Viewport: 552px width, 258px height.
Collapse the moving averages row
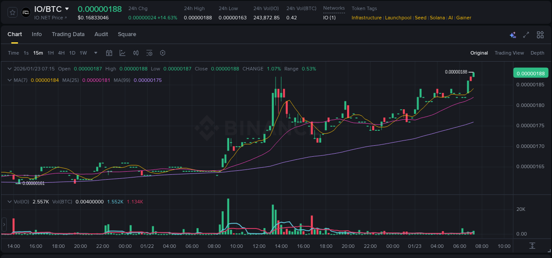pos(10,80)
